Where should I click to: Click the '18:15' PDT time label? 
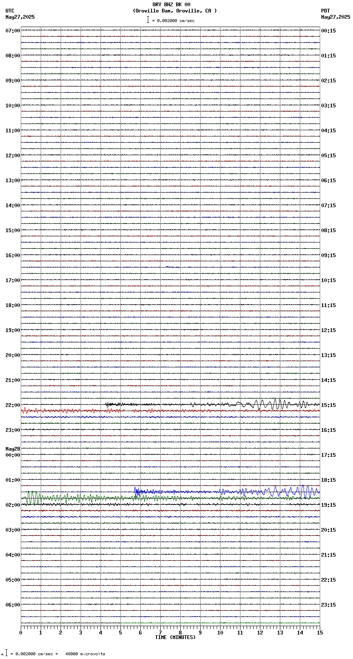click(328, 480)
